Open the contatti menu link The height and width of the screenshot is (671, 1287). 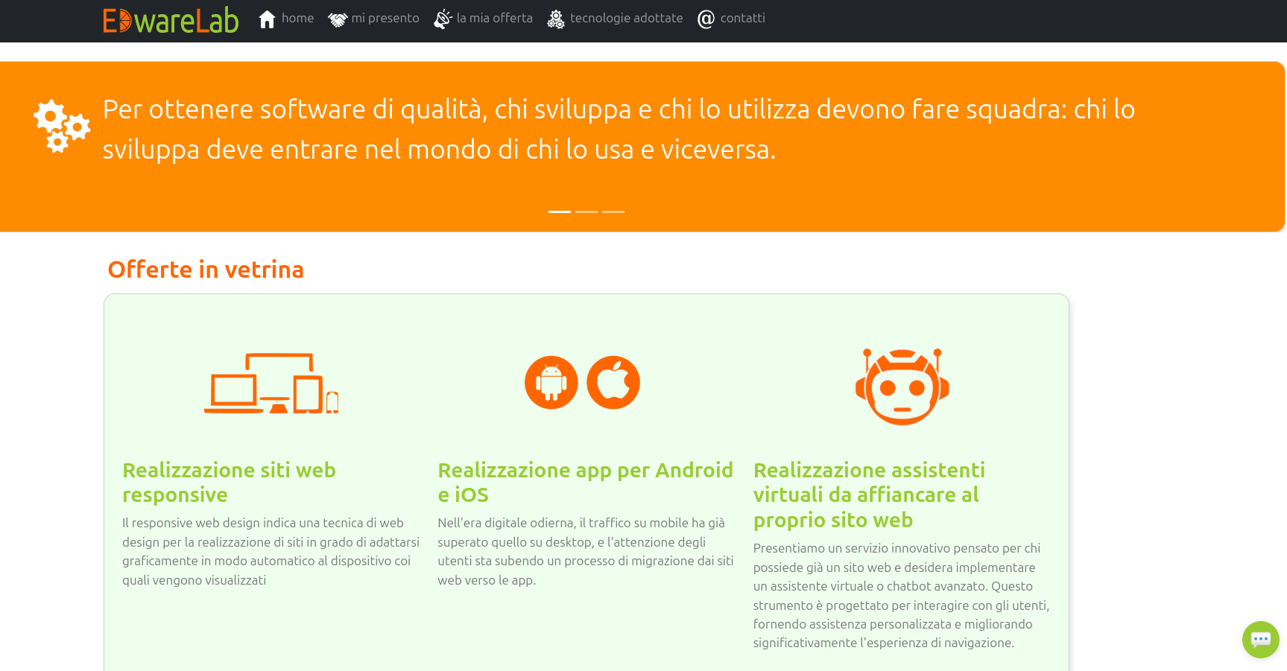click(x=742, y=19)
